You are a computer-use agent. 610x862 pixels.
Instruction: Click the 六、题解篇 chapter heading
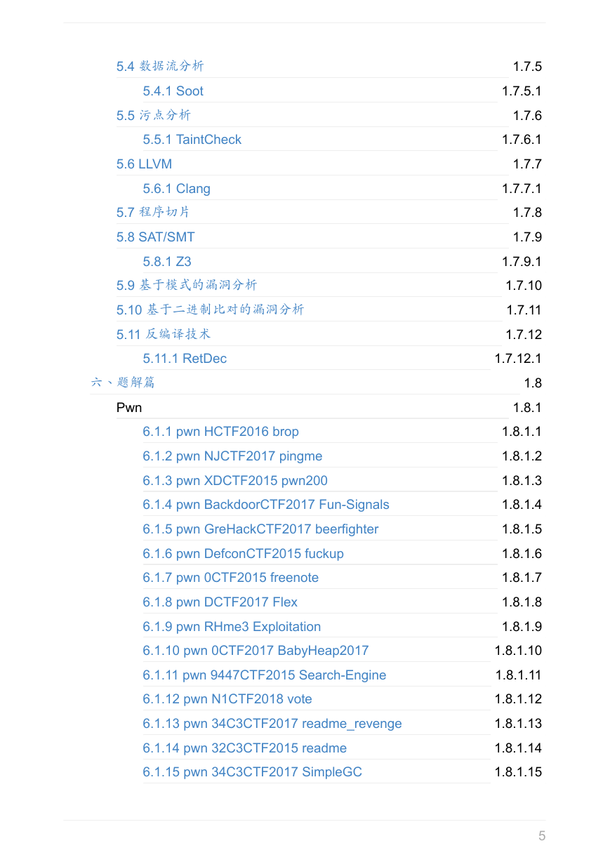123,383
